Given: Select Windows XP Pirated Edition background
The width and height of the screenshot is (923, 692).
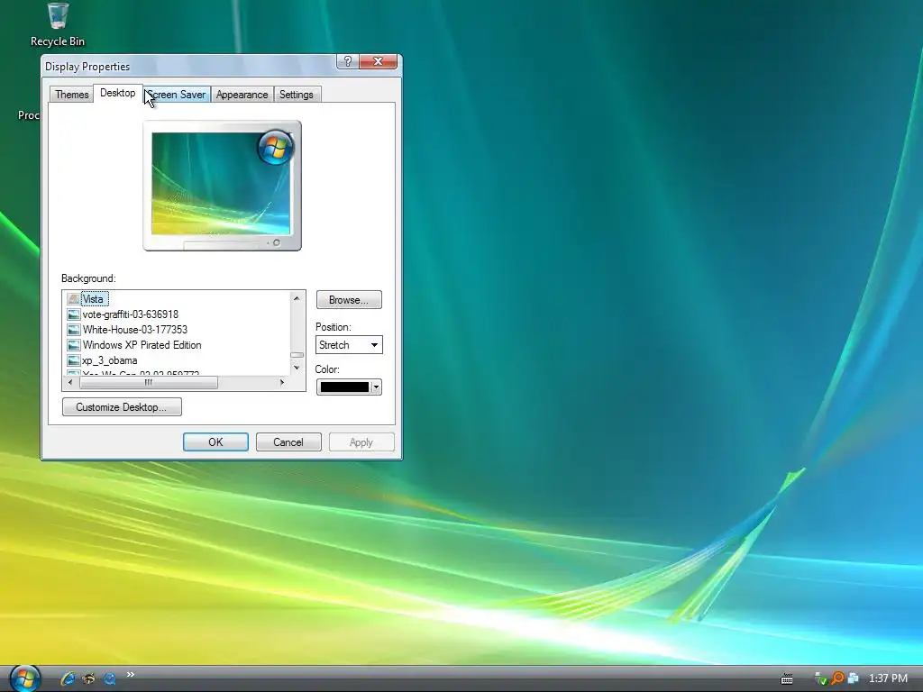Looking at the screenshot, I should [x=142, y=345].
